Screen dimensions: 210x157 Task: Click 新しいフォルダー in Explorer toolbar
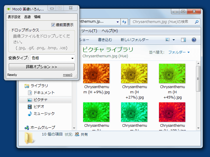(x=134, y=40)
